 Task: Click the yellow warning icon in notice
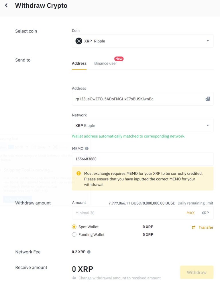tap(78, 173)
